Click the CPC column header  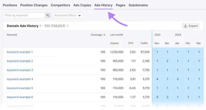(x=131, y=43)
